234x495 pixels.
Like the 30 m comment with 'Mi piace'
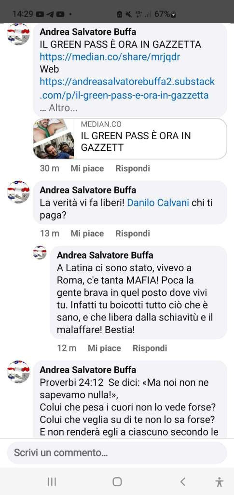click(87, 168)
